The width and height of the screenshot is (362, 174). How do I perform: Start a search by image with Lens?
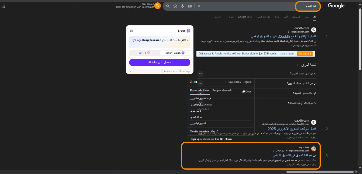pos(175,6)
